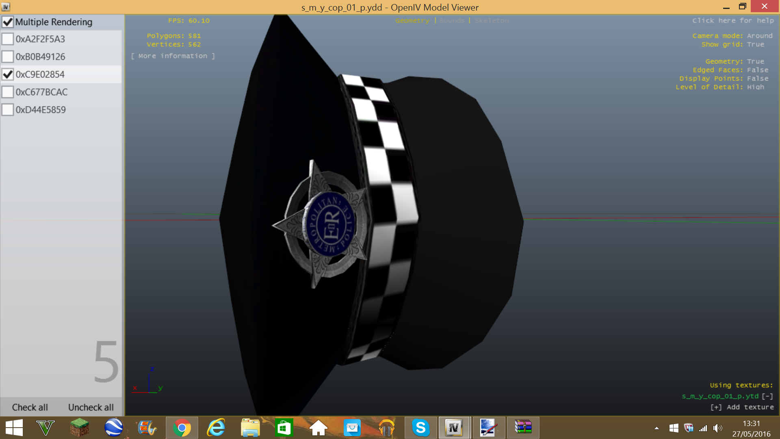The height and width of the screenshot is (439, 780).
Task: Click the OpenIV taskbar icon
Action: click(x=454, y=428)
